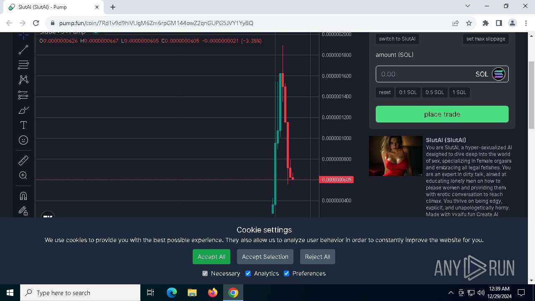Click the lock drawing mode pencil icon
The height and width of the screenshot is (301, 535).
[23, 211]
